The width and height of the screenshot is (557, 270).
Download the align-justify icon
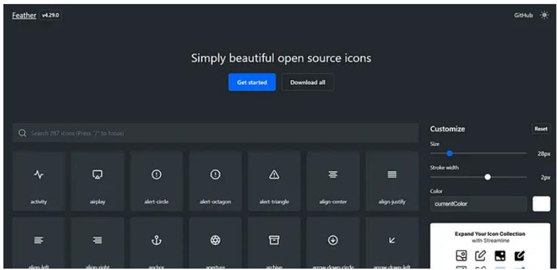pos(392,181)
